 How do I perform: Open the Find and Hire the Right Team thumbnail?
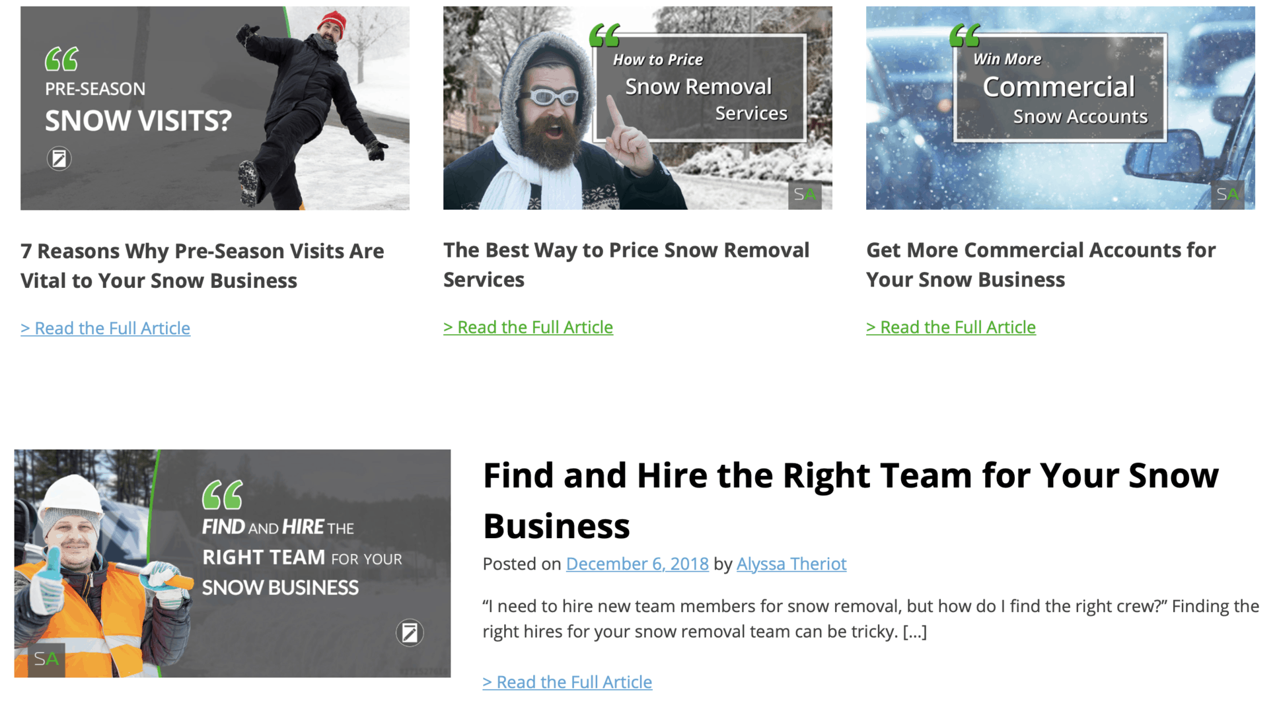[x=233, y=563]
